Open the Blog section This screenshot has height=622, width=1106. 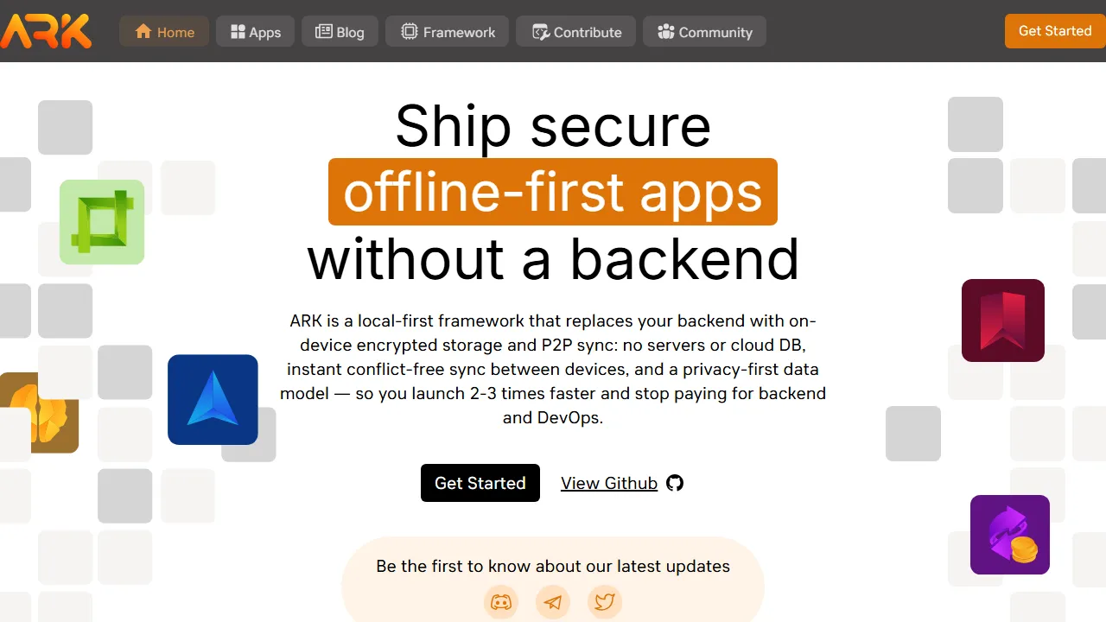click(340, 32)
